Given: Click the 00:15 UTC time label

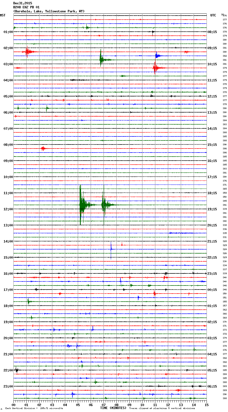Looking at the screenshot, I should coord(212,290).
